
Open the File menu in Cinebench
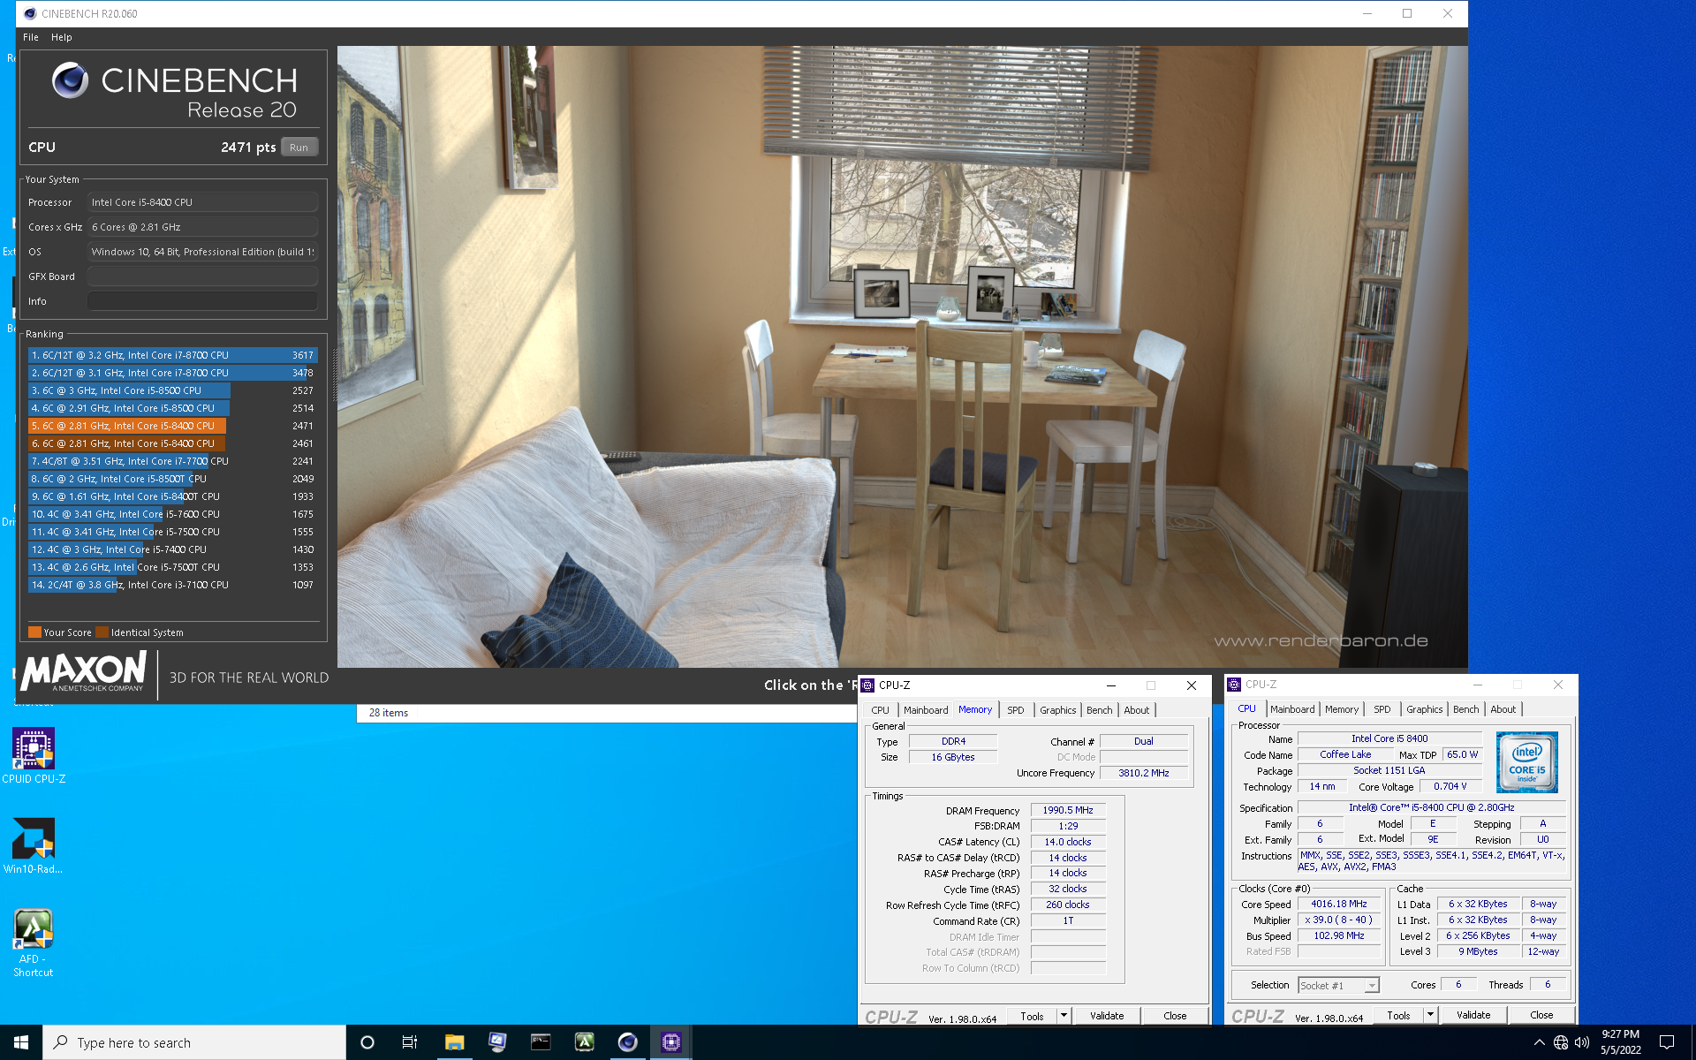tap(31, 37)
